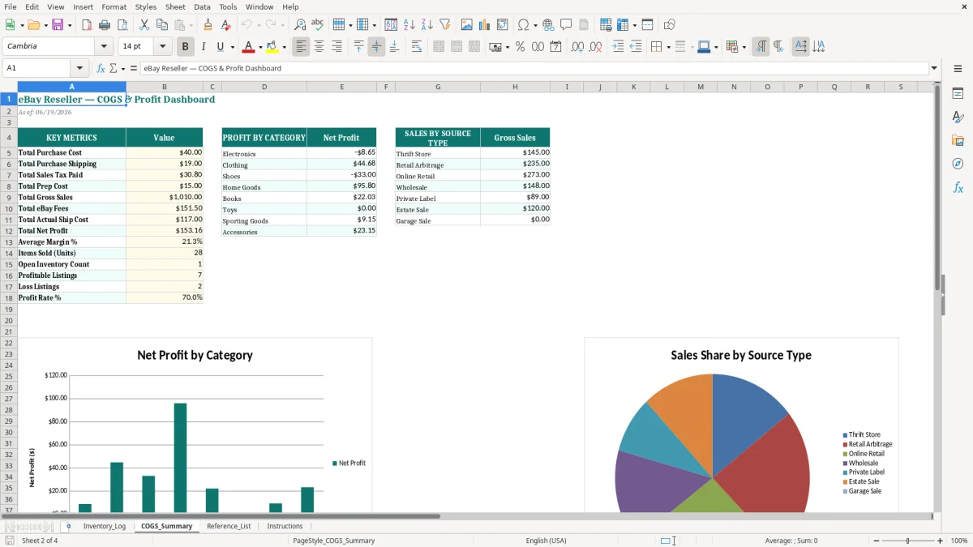
Task: Click the Format as Date icon
Action: coord(555,47)
